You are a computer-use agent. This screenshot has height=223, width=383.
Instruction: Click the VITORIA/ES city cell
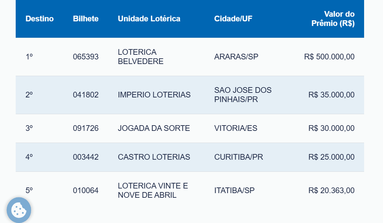coord(236,128)
